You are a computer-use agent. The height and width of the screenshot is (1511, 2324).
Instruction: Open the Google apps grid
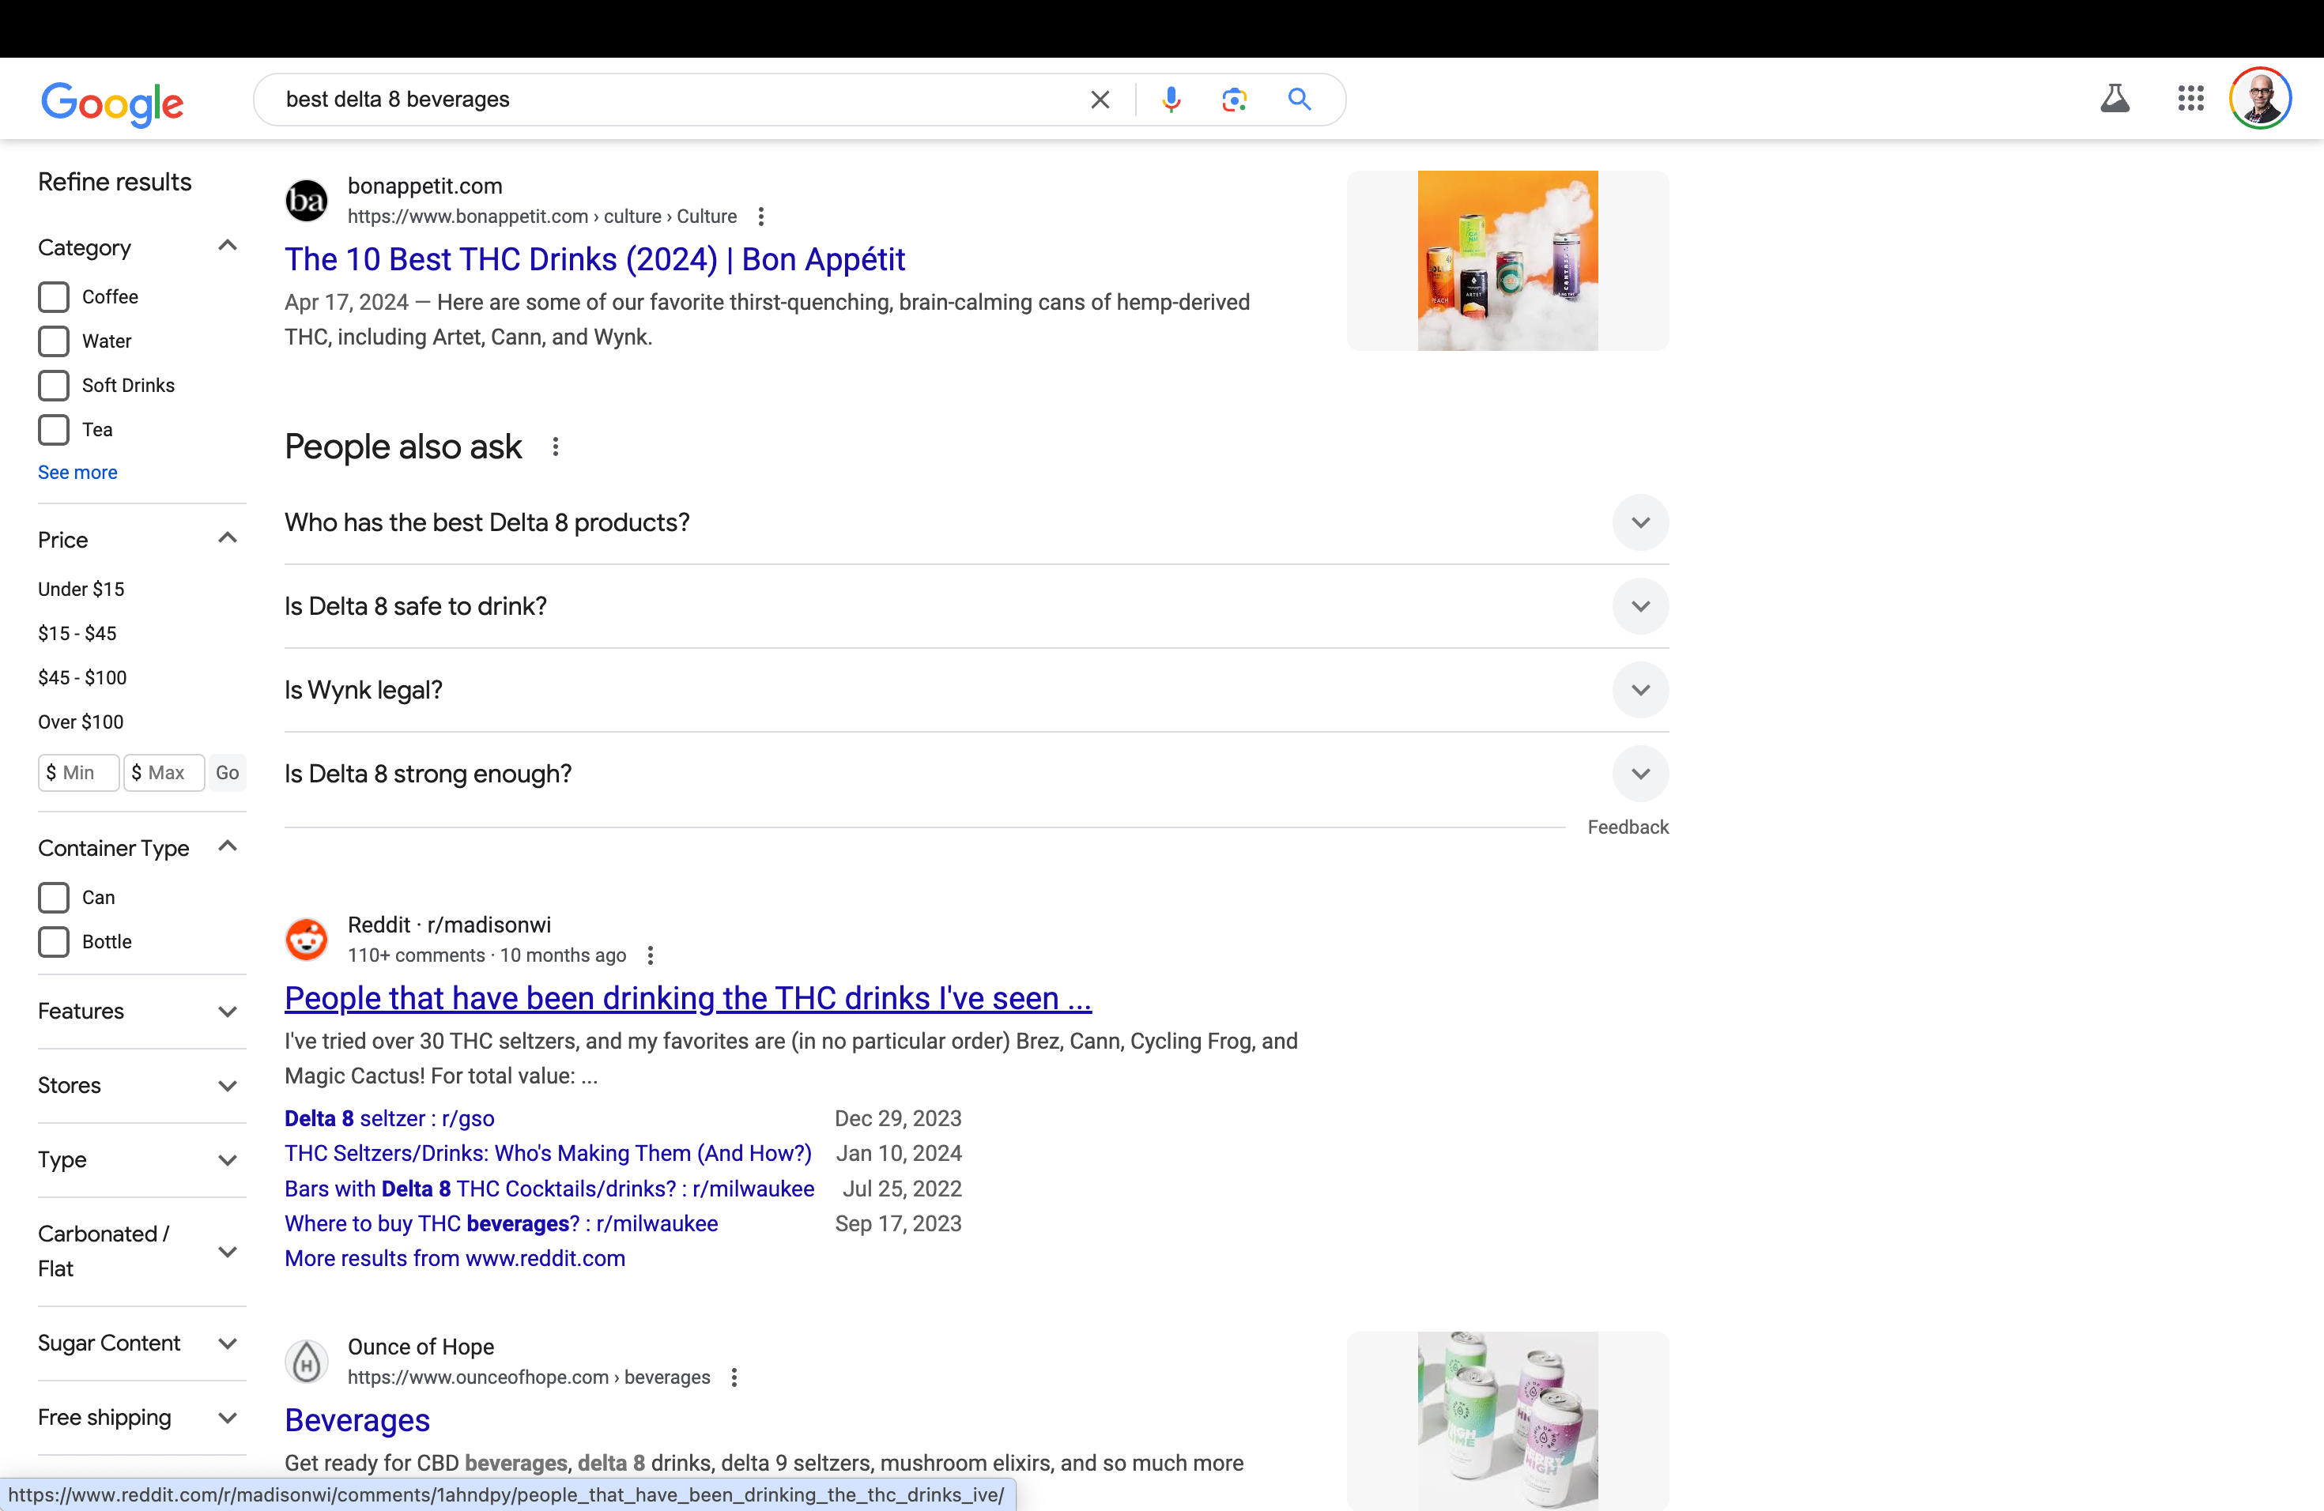click(2190, 99)
